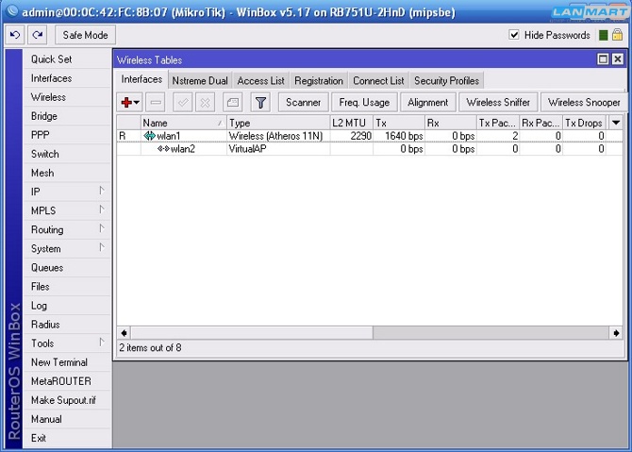The image size is (632, 452).
Task: Click the Comment note icon
Action: (x=233, y=103)
